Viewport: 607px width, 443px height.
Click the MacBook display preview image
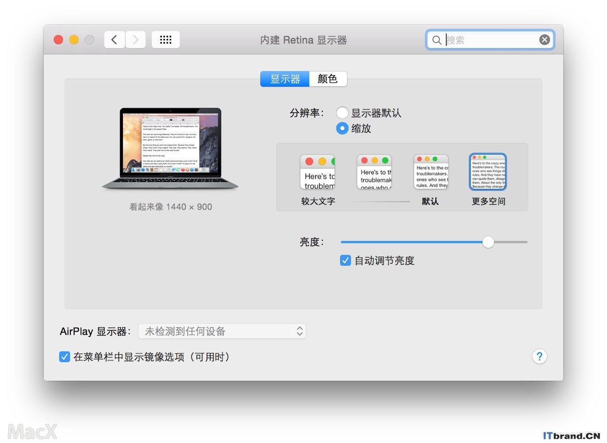pos(170,148)
